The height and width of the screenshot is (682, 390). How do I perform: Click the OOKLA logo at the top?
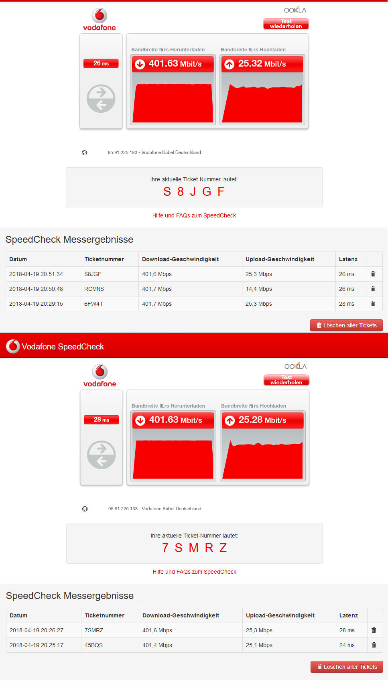pyautogui.click(x=295, y=10)
